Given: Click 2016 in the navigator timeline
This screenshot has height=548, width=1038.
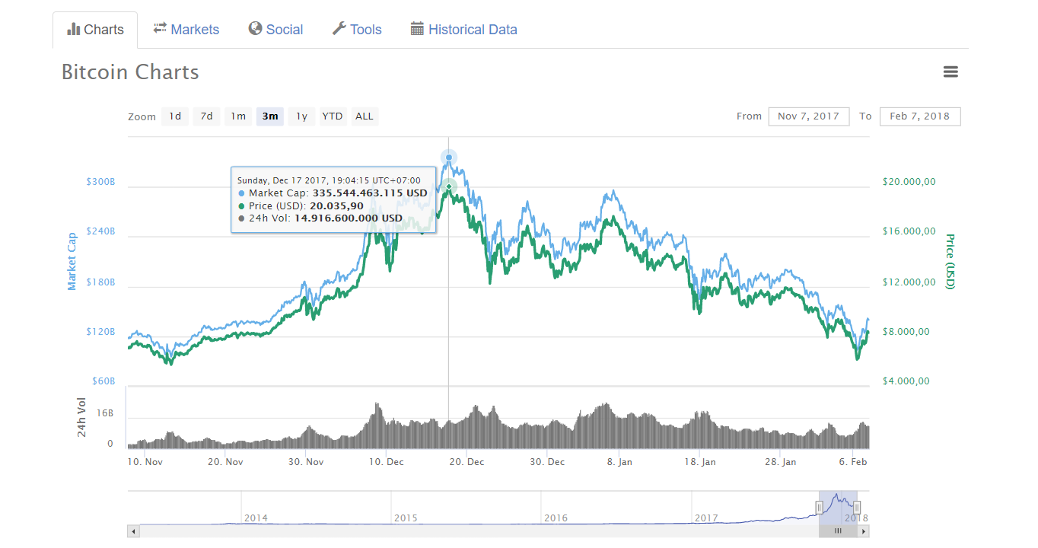Looking at the screenshot, I should coord(556,518).
